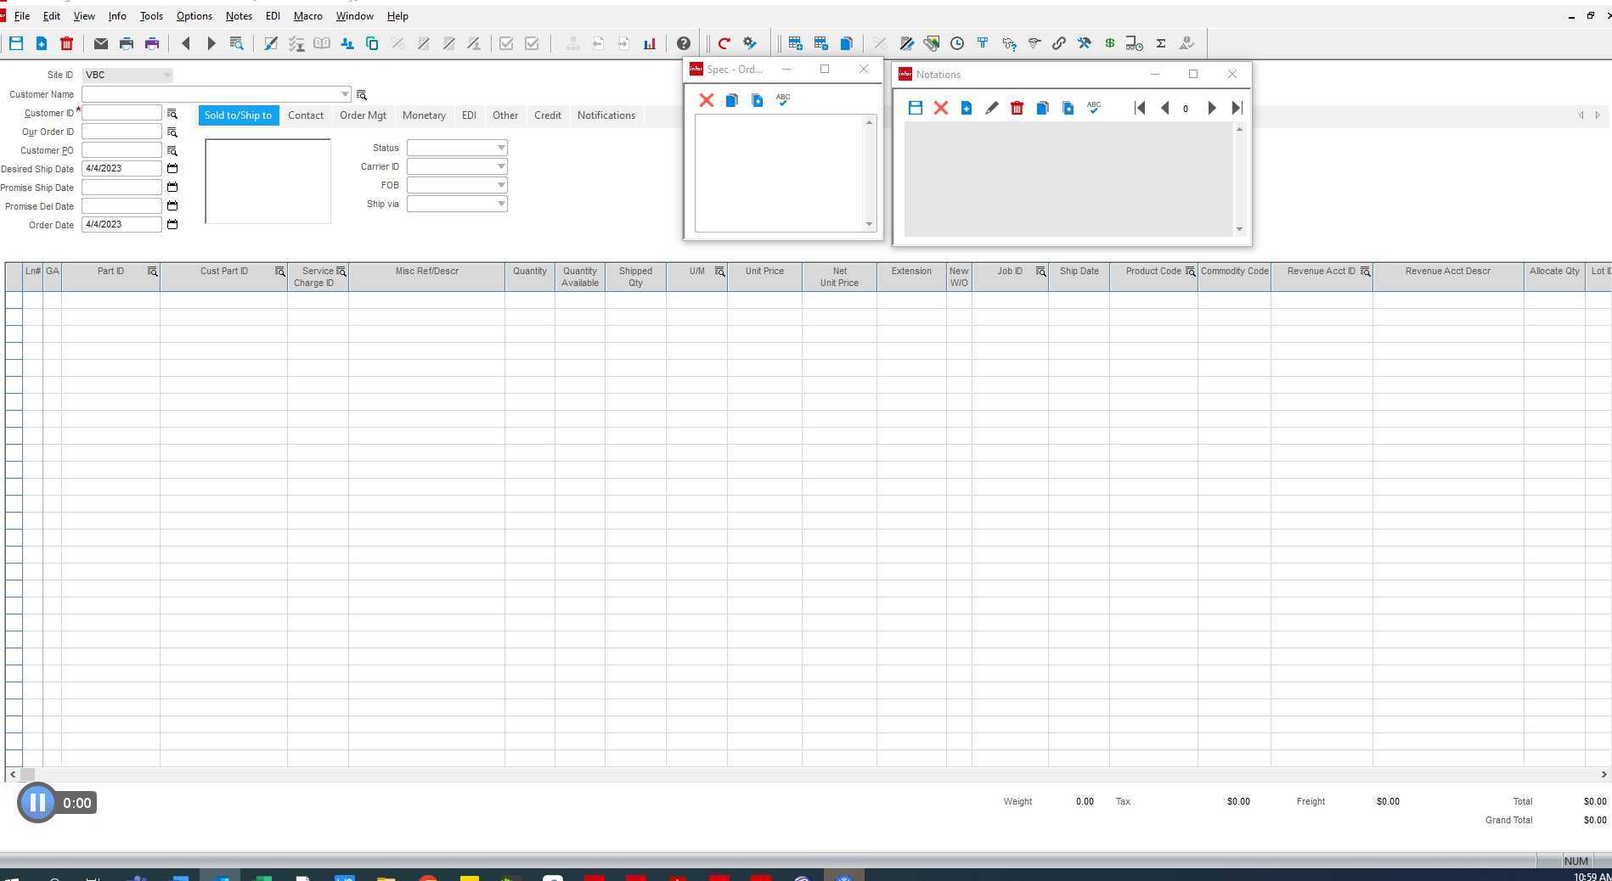The image size is (1612, 881).
Task: Click the Misc Ref/Descr column header
Action: (x=426, y=277)
